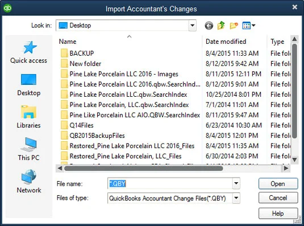Click date 8/4/2015 11:33 AM
304x226 pixels.
tap(232, 54)
